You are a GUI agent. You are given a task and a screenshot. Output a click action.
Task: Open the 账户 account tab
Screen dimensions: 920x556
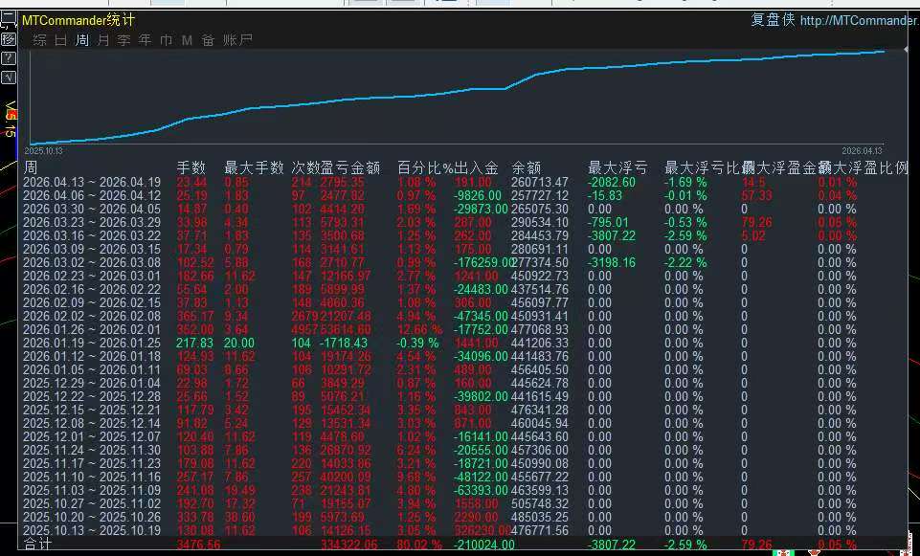point(237,40)
